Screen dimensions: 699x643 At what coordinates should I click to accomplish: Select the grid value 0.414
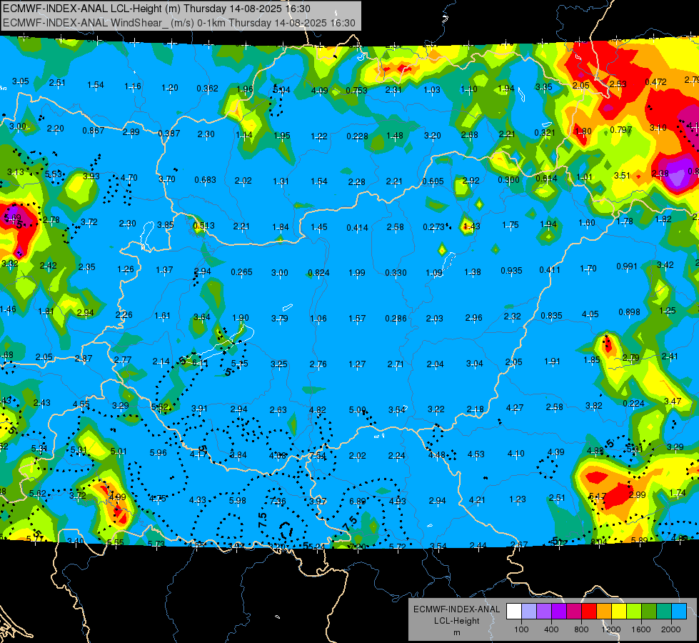coord(357,228)
